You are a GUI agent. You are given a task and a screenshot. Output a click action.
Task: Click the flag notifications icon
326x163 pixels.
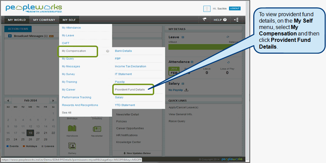click(x=204, y=20)
